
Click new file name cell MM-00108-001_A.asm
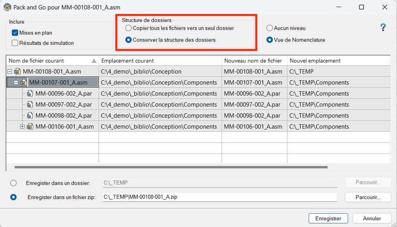[254, 72]
